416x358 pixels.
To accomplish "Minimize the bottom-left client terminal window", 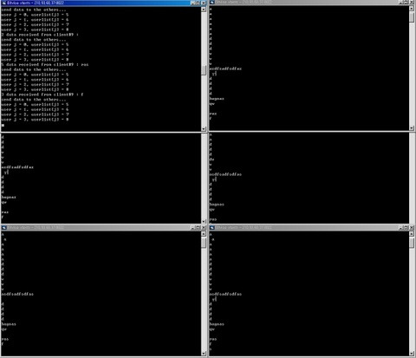I will click(x=192, y=227).
